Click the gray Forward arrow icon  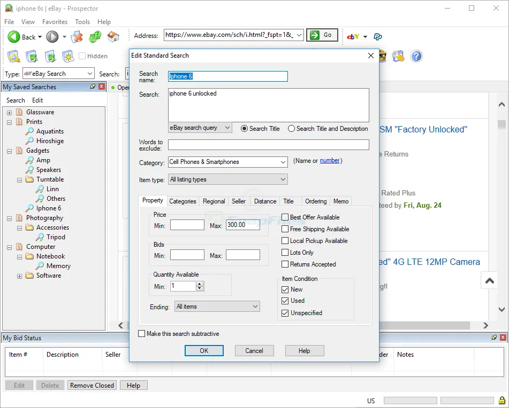point(52,37)
